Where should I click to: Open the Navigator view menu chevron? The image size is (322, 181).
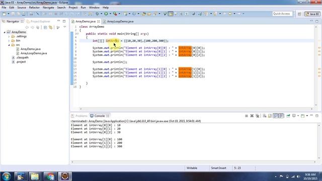65,27
